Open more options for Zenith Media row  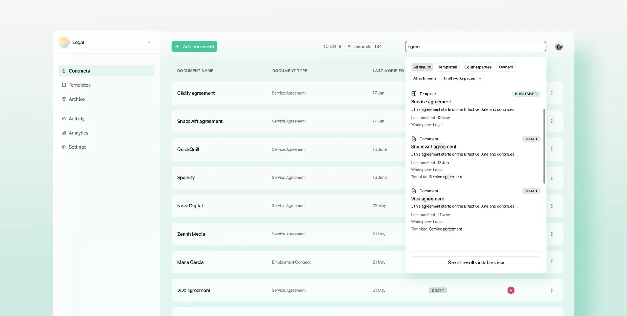(x=552, y=234)
